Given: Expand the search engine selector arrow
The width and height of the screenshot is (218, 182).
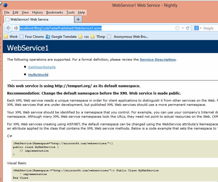Looking at the screenshot, I should (x=200, y=28).
